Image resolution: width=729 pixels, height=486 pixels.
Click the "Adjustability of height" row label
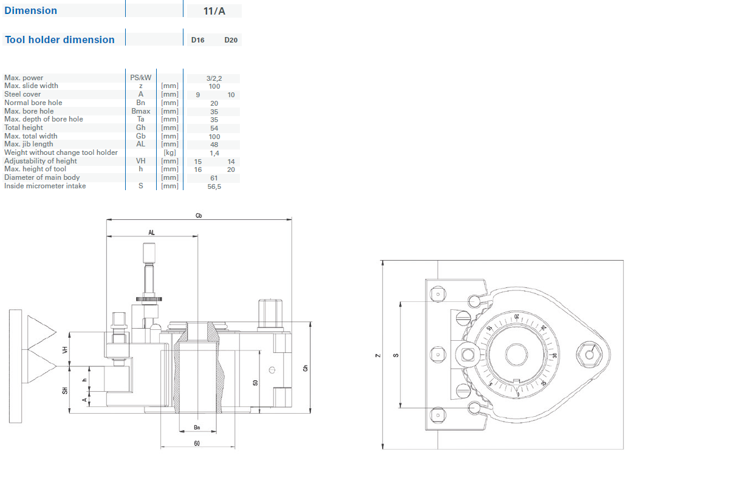coord(41,161)
